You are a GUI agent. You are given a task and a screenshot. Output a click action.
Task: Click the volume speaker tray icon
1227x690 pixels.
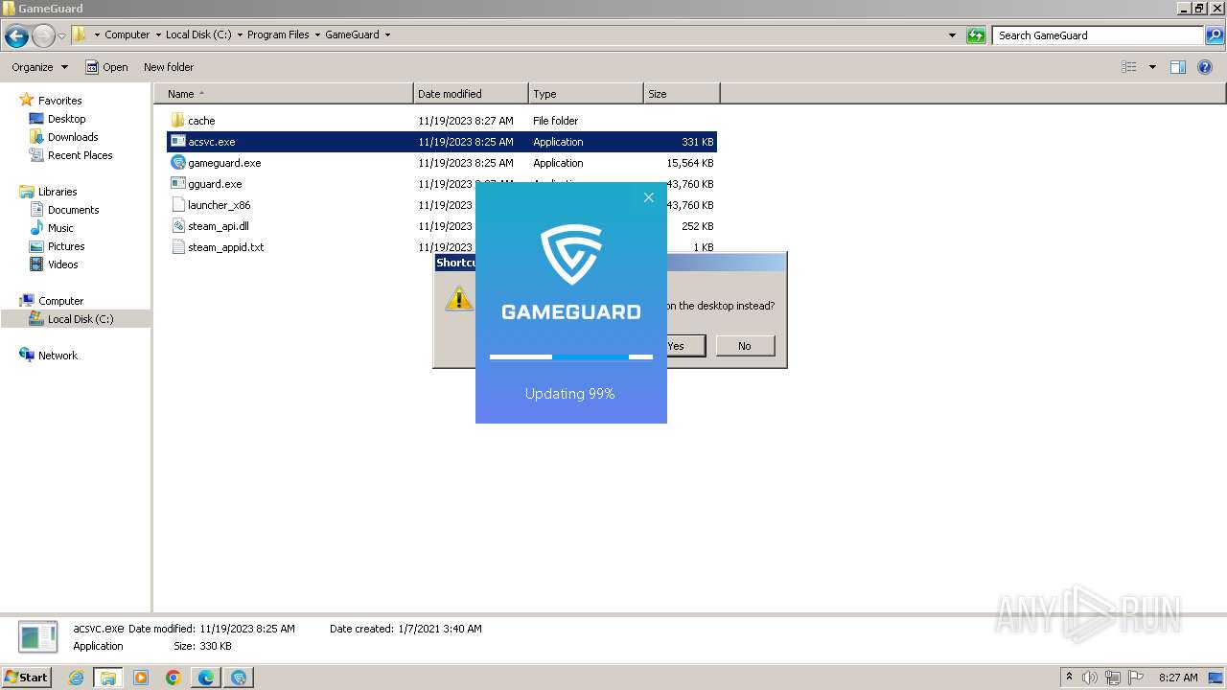1090,678
